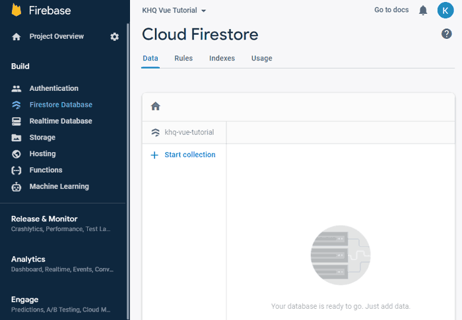Expand the Analytics section

click(x=62, y=263)
